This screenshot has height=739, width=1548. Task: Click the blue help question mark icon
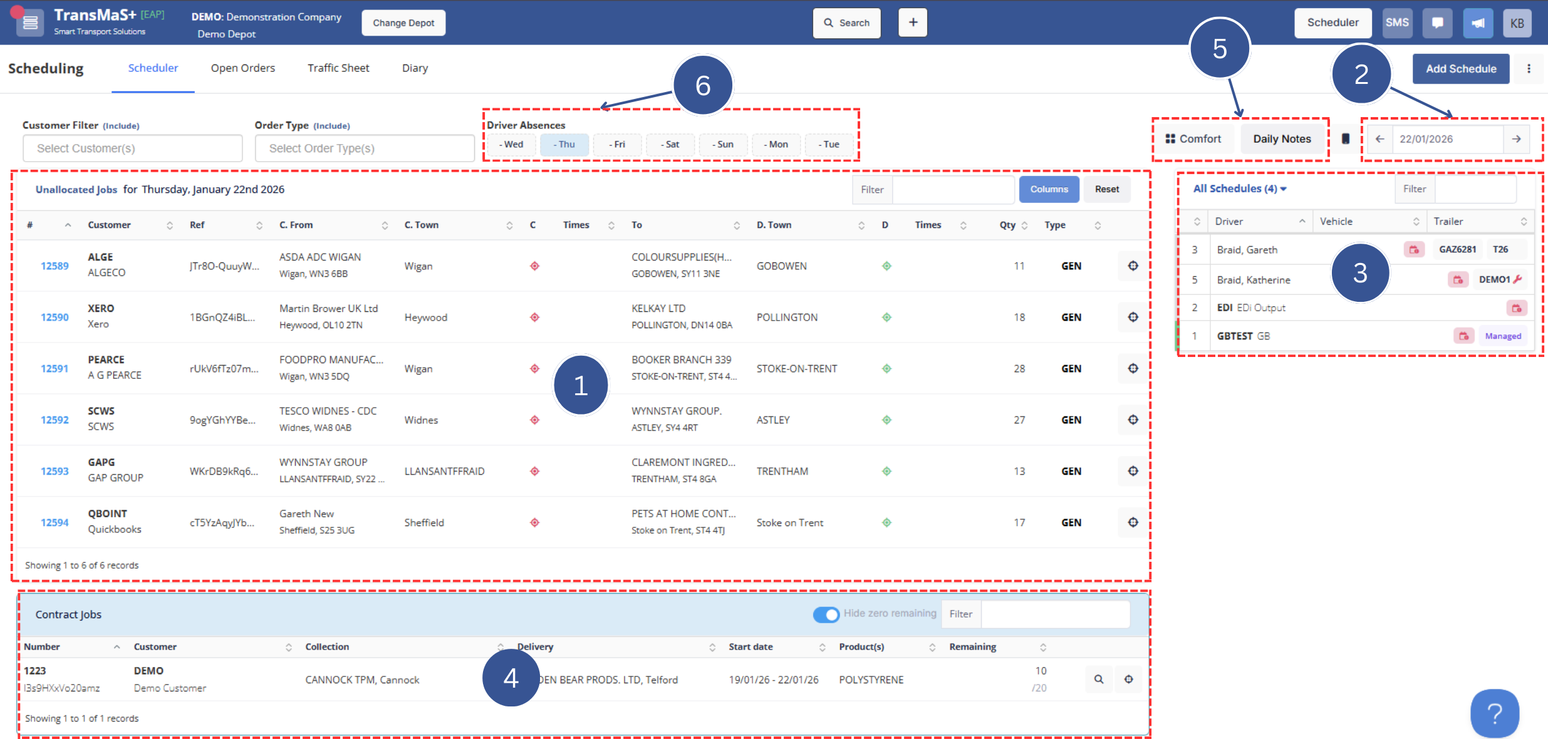1494,713
